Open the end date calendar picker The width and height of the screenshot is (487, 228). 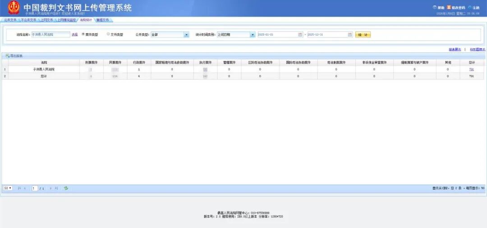click(x=350, y=35)
